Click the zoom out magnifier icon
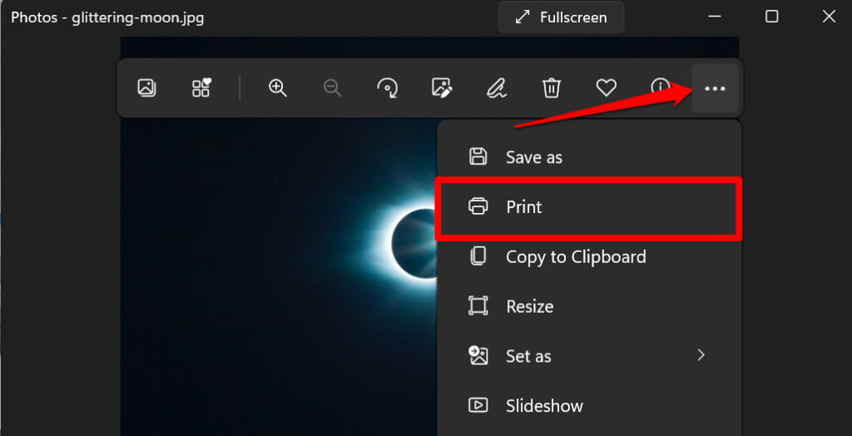 click(332, 87)
